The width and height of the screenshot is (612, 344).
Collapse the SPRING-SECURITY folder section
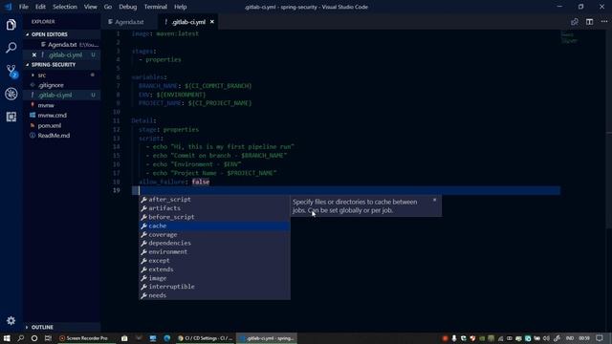[61, 65]
